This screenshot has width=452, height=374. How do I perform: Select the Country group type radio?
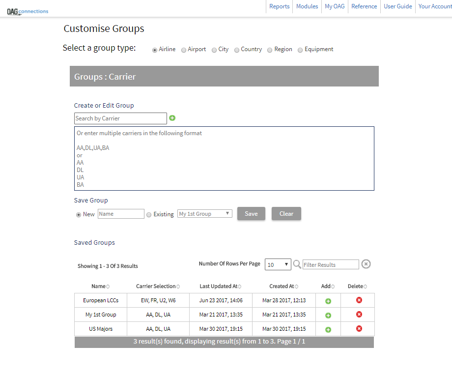[x=237, y=50]
